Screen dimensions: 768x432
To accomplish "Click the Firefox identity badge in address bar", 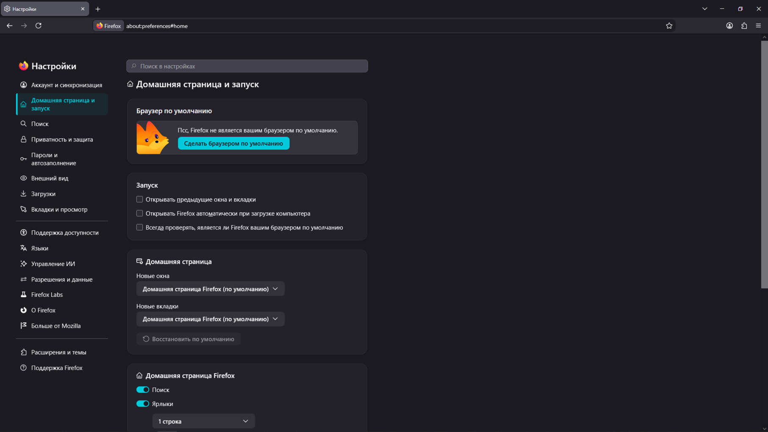I will click(109, 26).
